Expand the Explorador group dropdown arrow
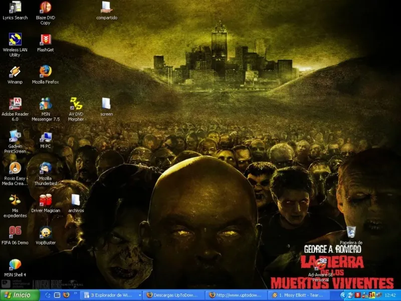This screenshot has width=401, height=301. coord(140,295)
